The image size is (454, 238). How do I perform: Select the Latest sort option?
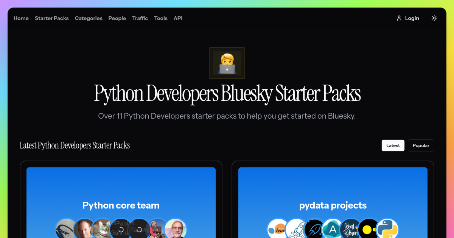(393, 145)
